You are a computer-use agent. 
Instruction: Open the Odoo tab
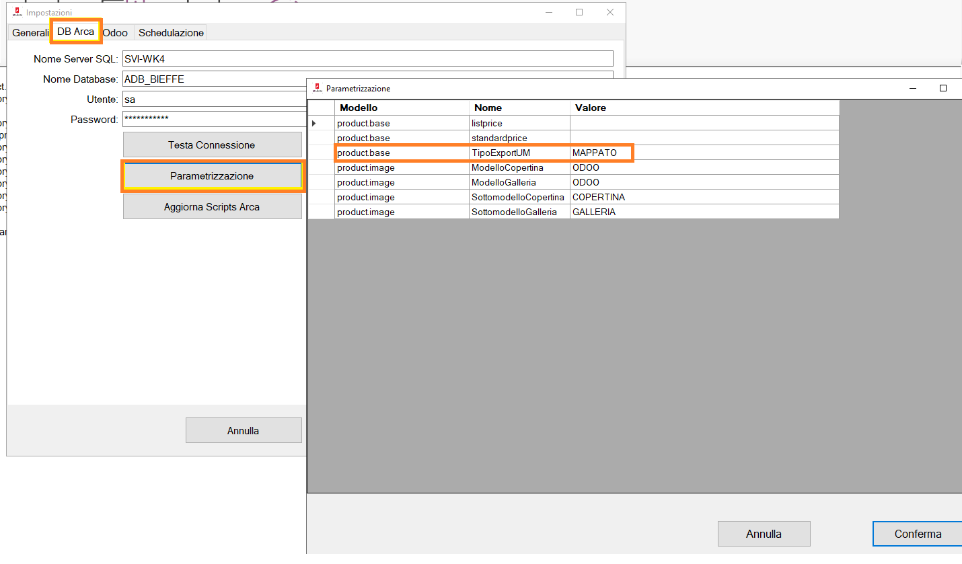pos(115,32)
